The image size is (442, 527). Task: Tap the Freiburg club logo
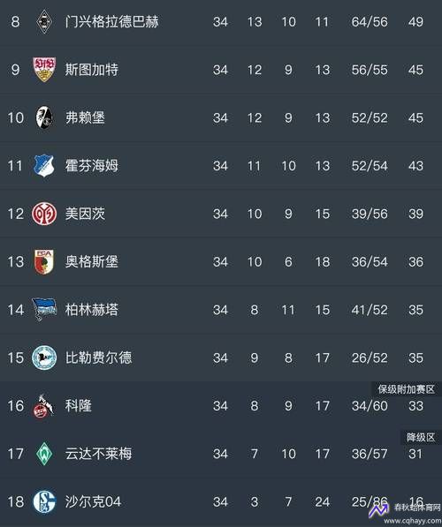(x=44, y=117)
